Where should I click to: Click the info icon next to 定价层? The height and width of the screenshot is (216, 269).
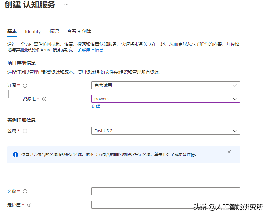(29, 205)
